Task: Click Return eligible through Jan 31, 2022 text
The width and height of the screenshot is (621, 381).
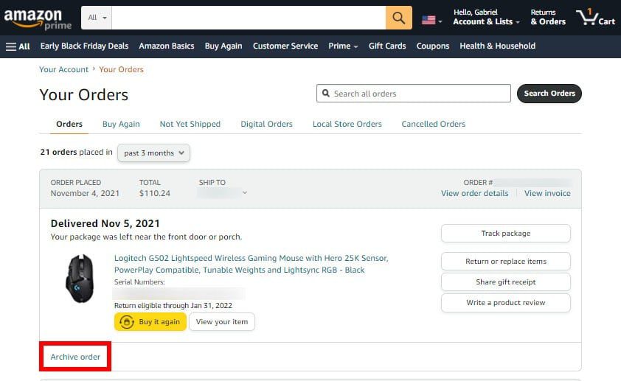Action: tap(173, 305)
